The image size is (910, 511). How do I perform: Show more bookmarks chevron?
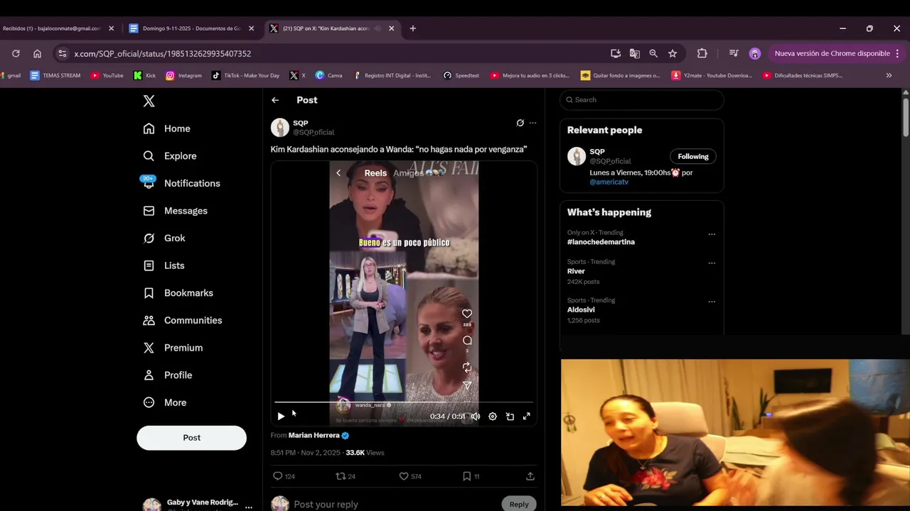coord(889,75)
